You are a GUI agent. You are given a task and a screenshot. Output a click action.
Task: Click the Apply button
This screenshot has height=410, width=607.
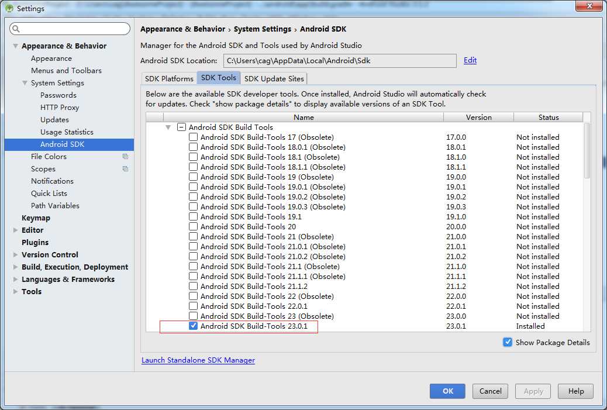[533, 391]
